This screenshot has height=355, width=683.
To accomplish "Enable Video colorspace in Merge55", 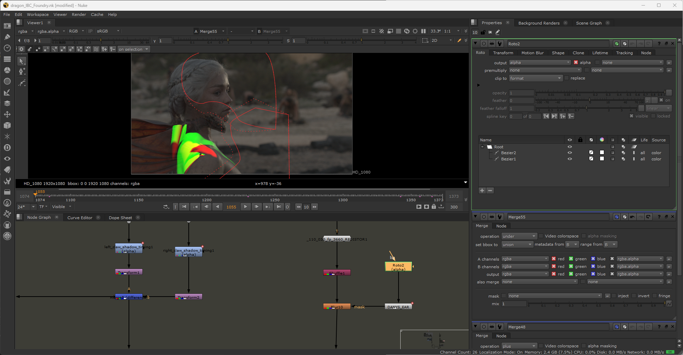I will pos(541,236).
